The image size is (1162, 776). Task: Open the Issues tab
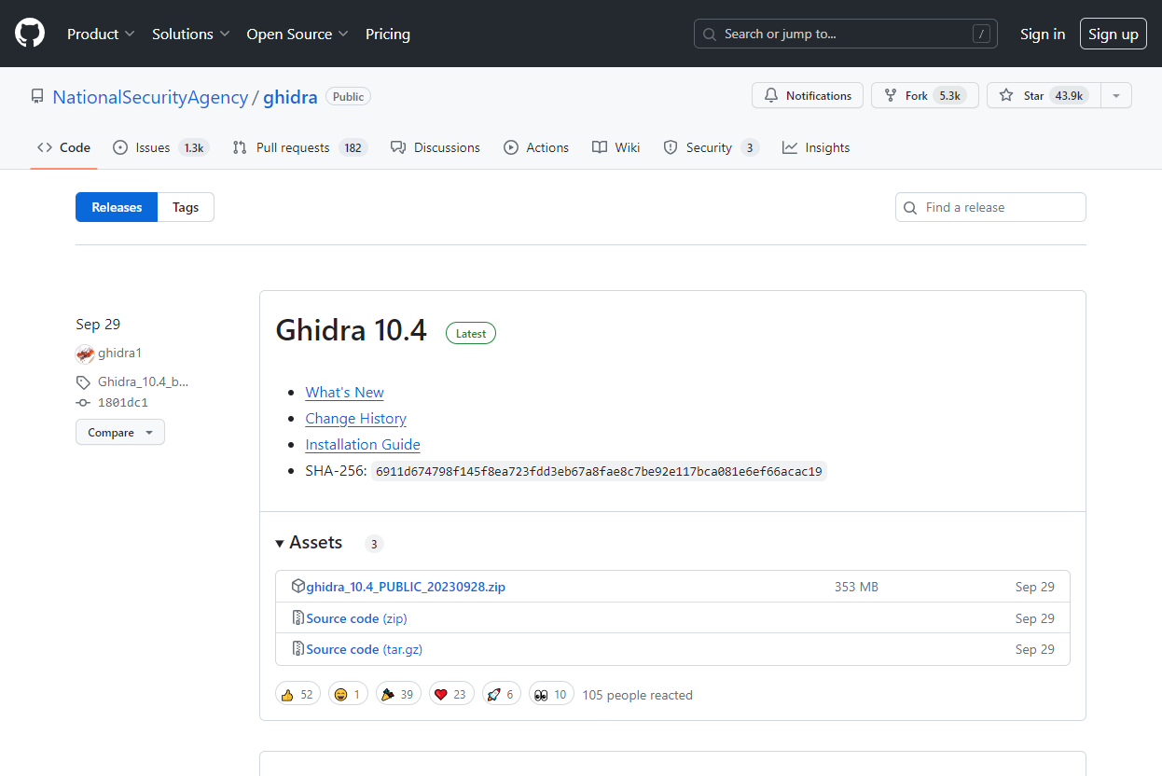tap(159, 147)
